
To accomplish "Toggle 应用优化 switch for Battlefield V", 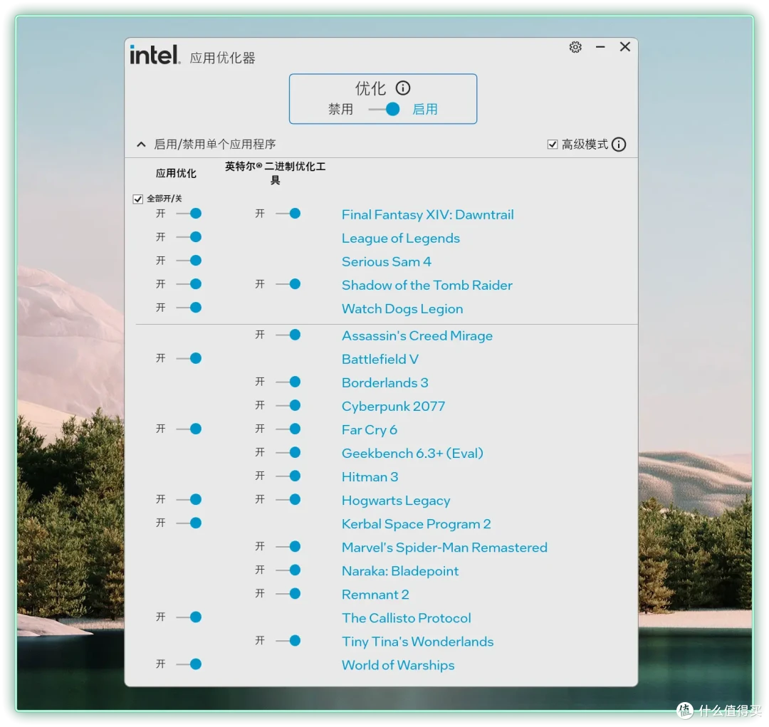I will click(189, 359).
